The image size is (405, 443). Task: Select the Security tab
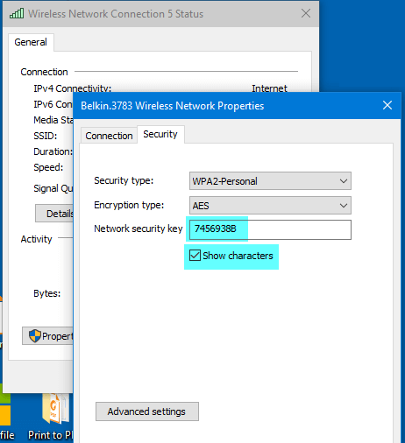(160, 134)
